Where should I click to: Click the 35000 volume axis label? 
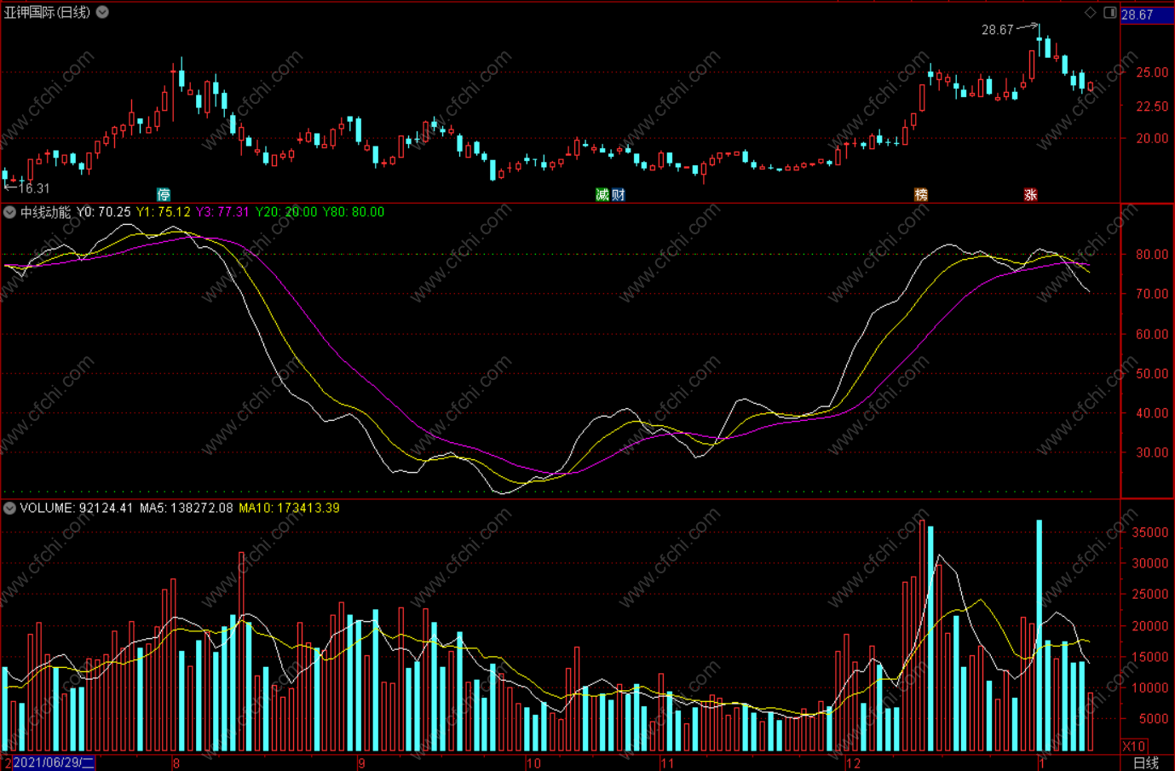[x=1149, y=532]
